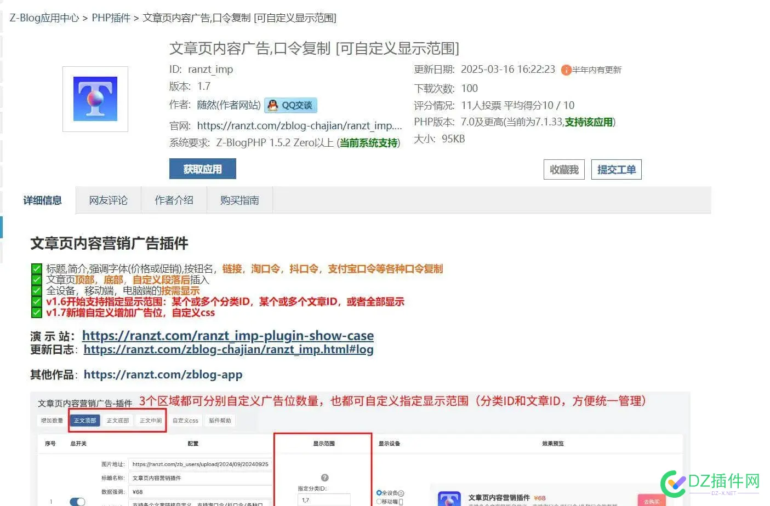This screenshot has height=506, width=770.
Task: Enable the row 1 master switch
Action: (x=77, y=502)
